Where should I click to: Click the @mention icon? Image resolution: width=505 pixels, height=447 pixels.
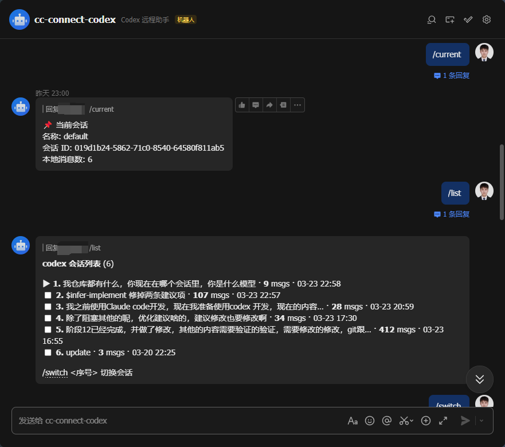click(387, 420)
